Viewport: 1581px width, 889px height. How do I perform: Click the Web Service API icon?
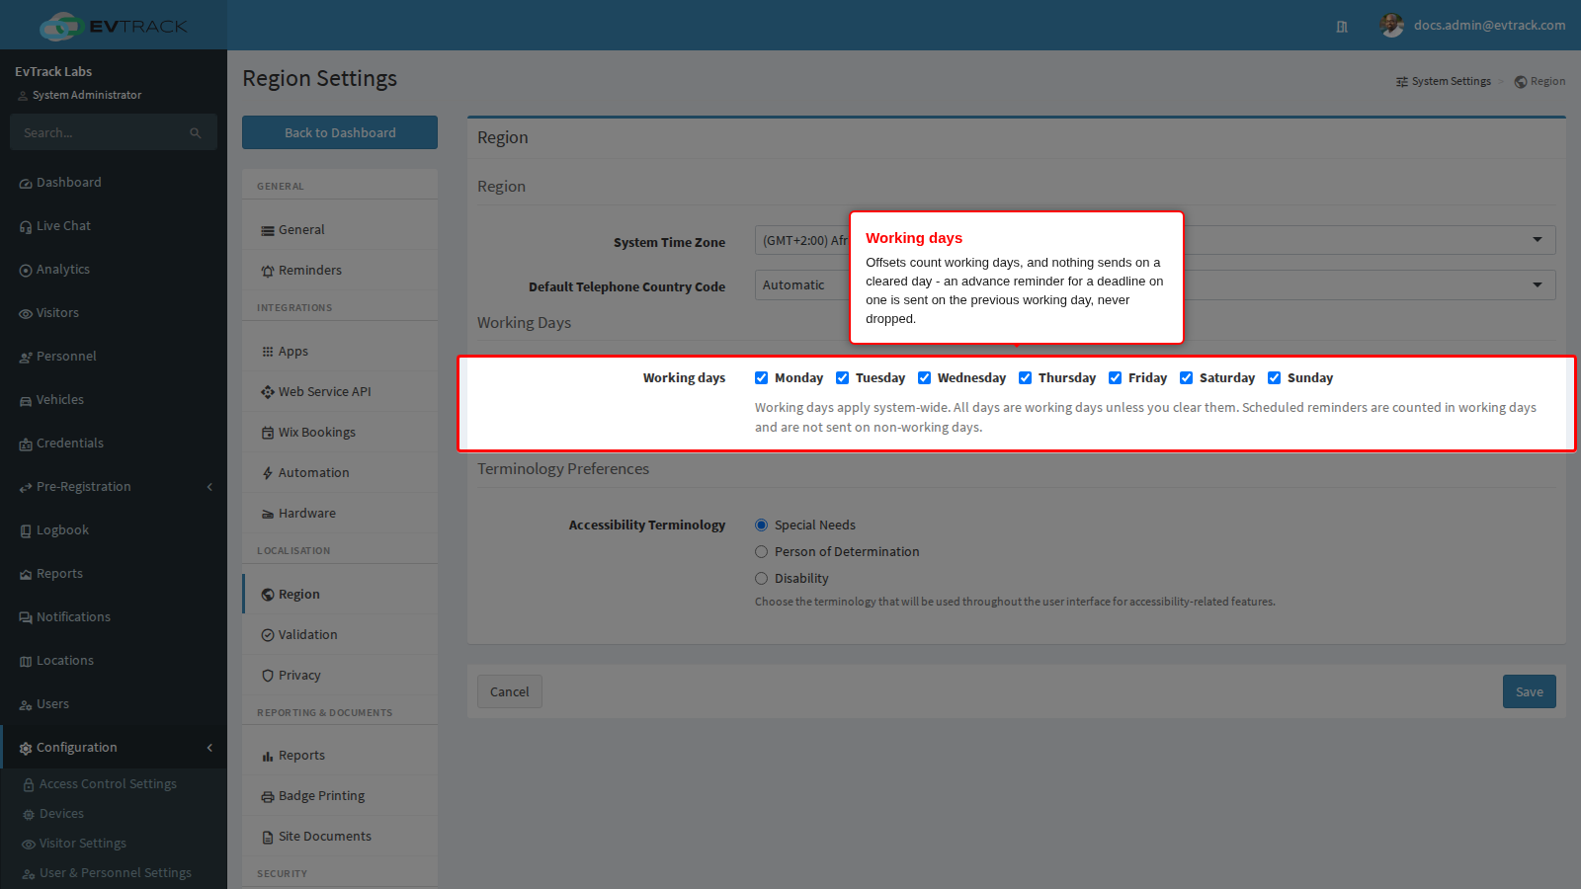coord(268,392)
